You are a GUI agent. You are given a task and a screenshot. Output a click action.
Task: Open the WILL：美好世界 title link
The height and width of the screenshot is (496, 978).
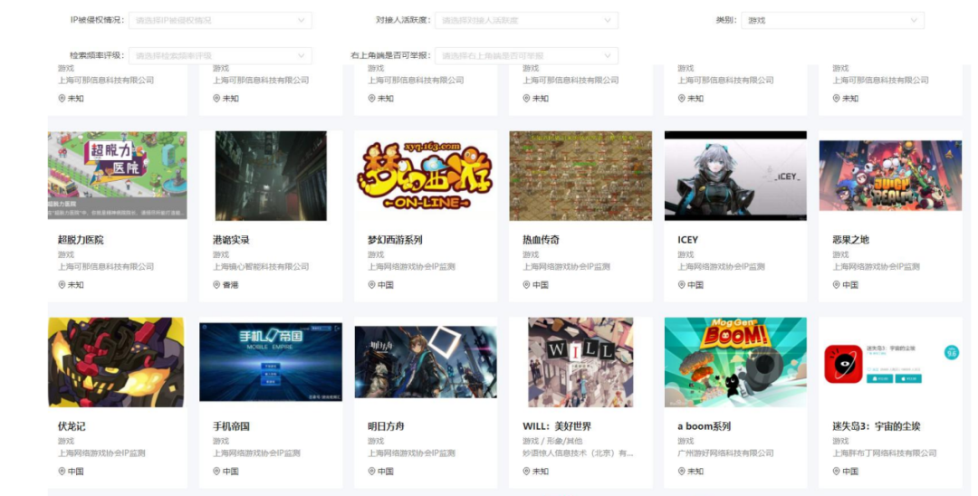[557, 426]
